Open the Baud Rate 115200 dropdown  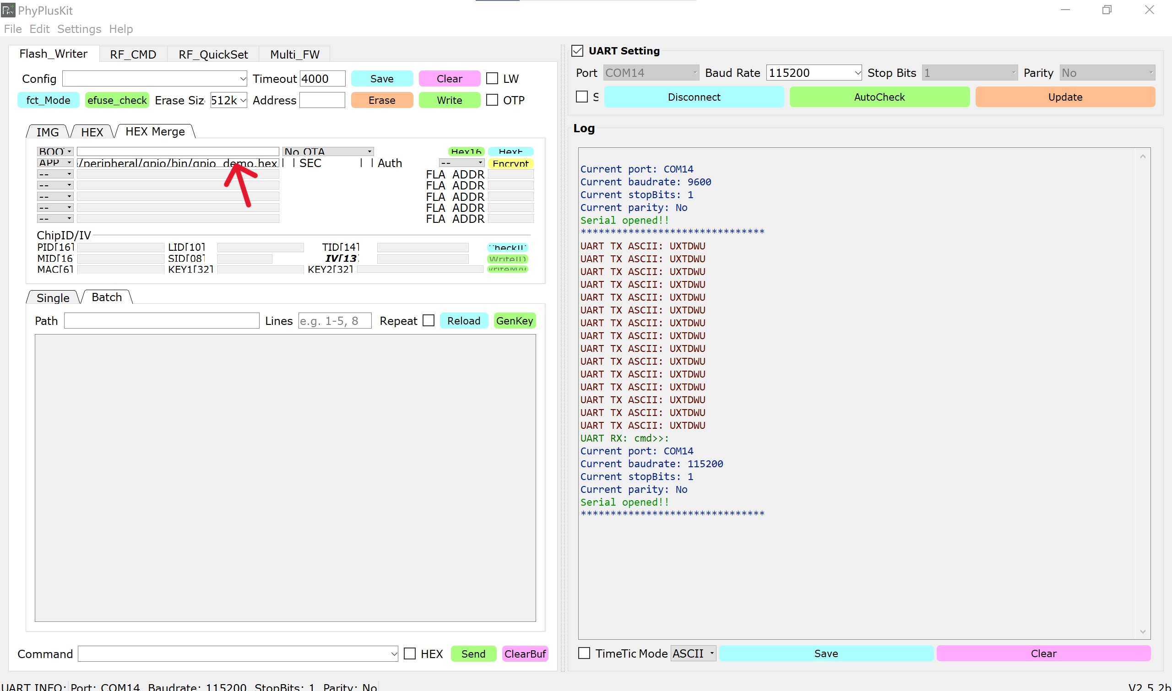click(x=814, y=73)
